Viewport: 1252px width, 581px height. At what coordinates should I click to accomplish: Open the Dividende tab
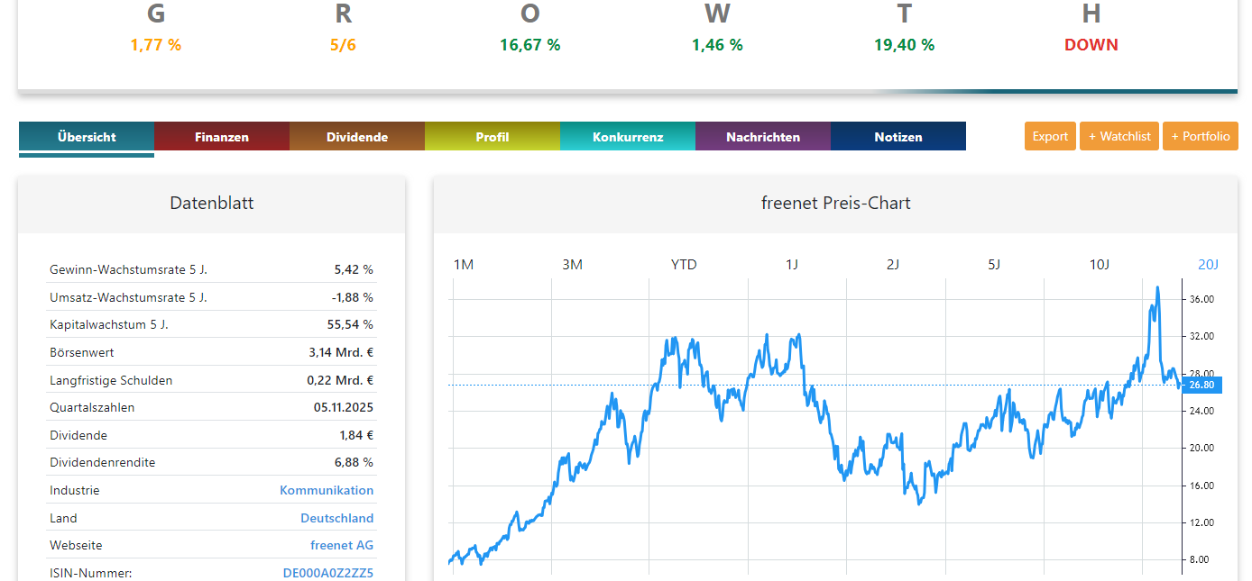357,136
